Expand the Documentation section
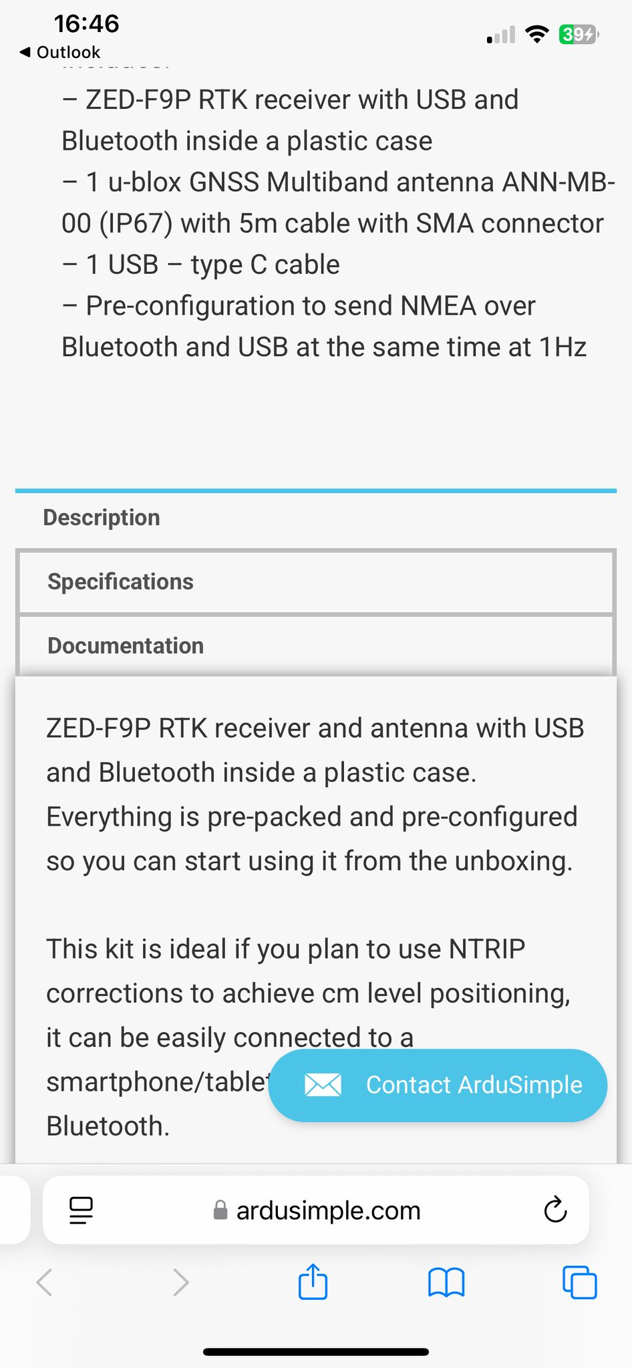 pyautogui.click(x=315, y=646)
